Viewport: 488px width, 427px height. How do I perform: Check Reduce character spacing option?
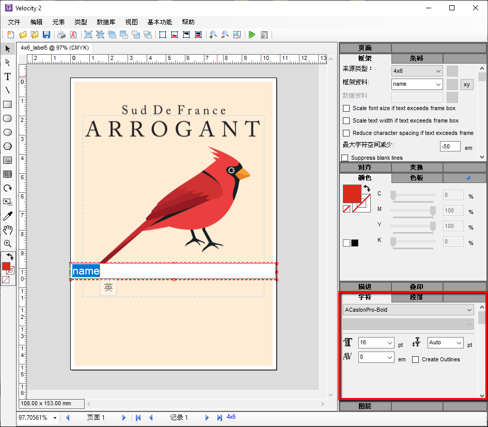(x=347, y=133)
